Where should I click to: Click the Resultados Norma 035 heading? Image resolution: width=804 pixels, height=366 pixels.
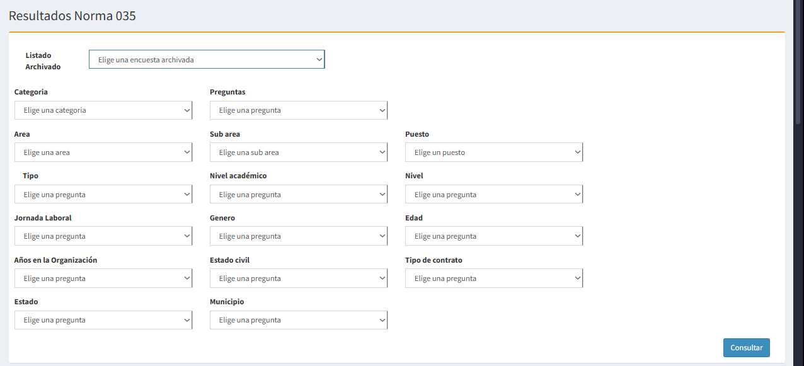72,16
